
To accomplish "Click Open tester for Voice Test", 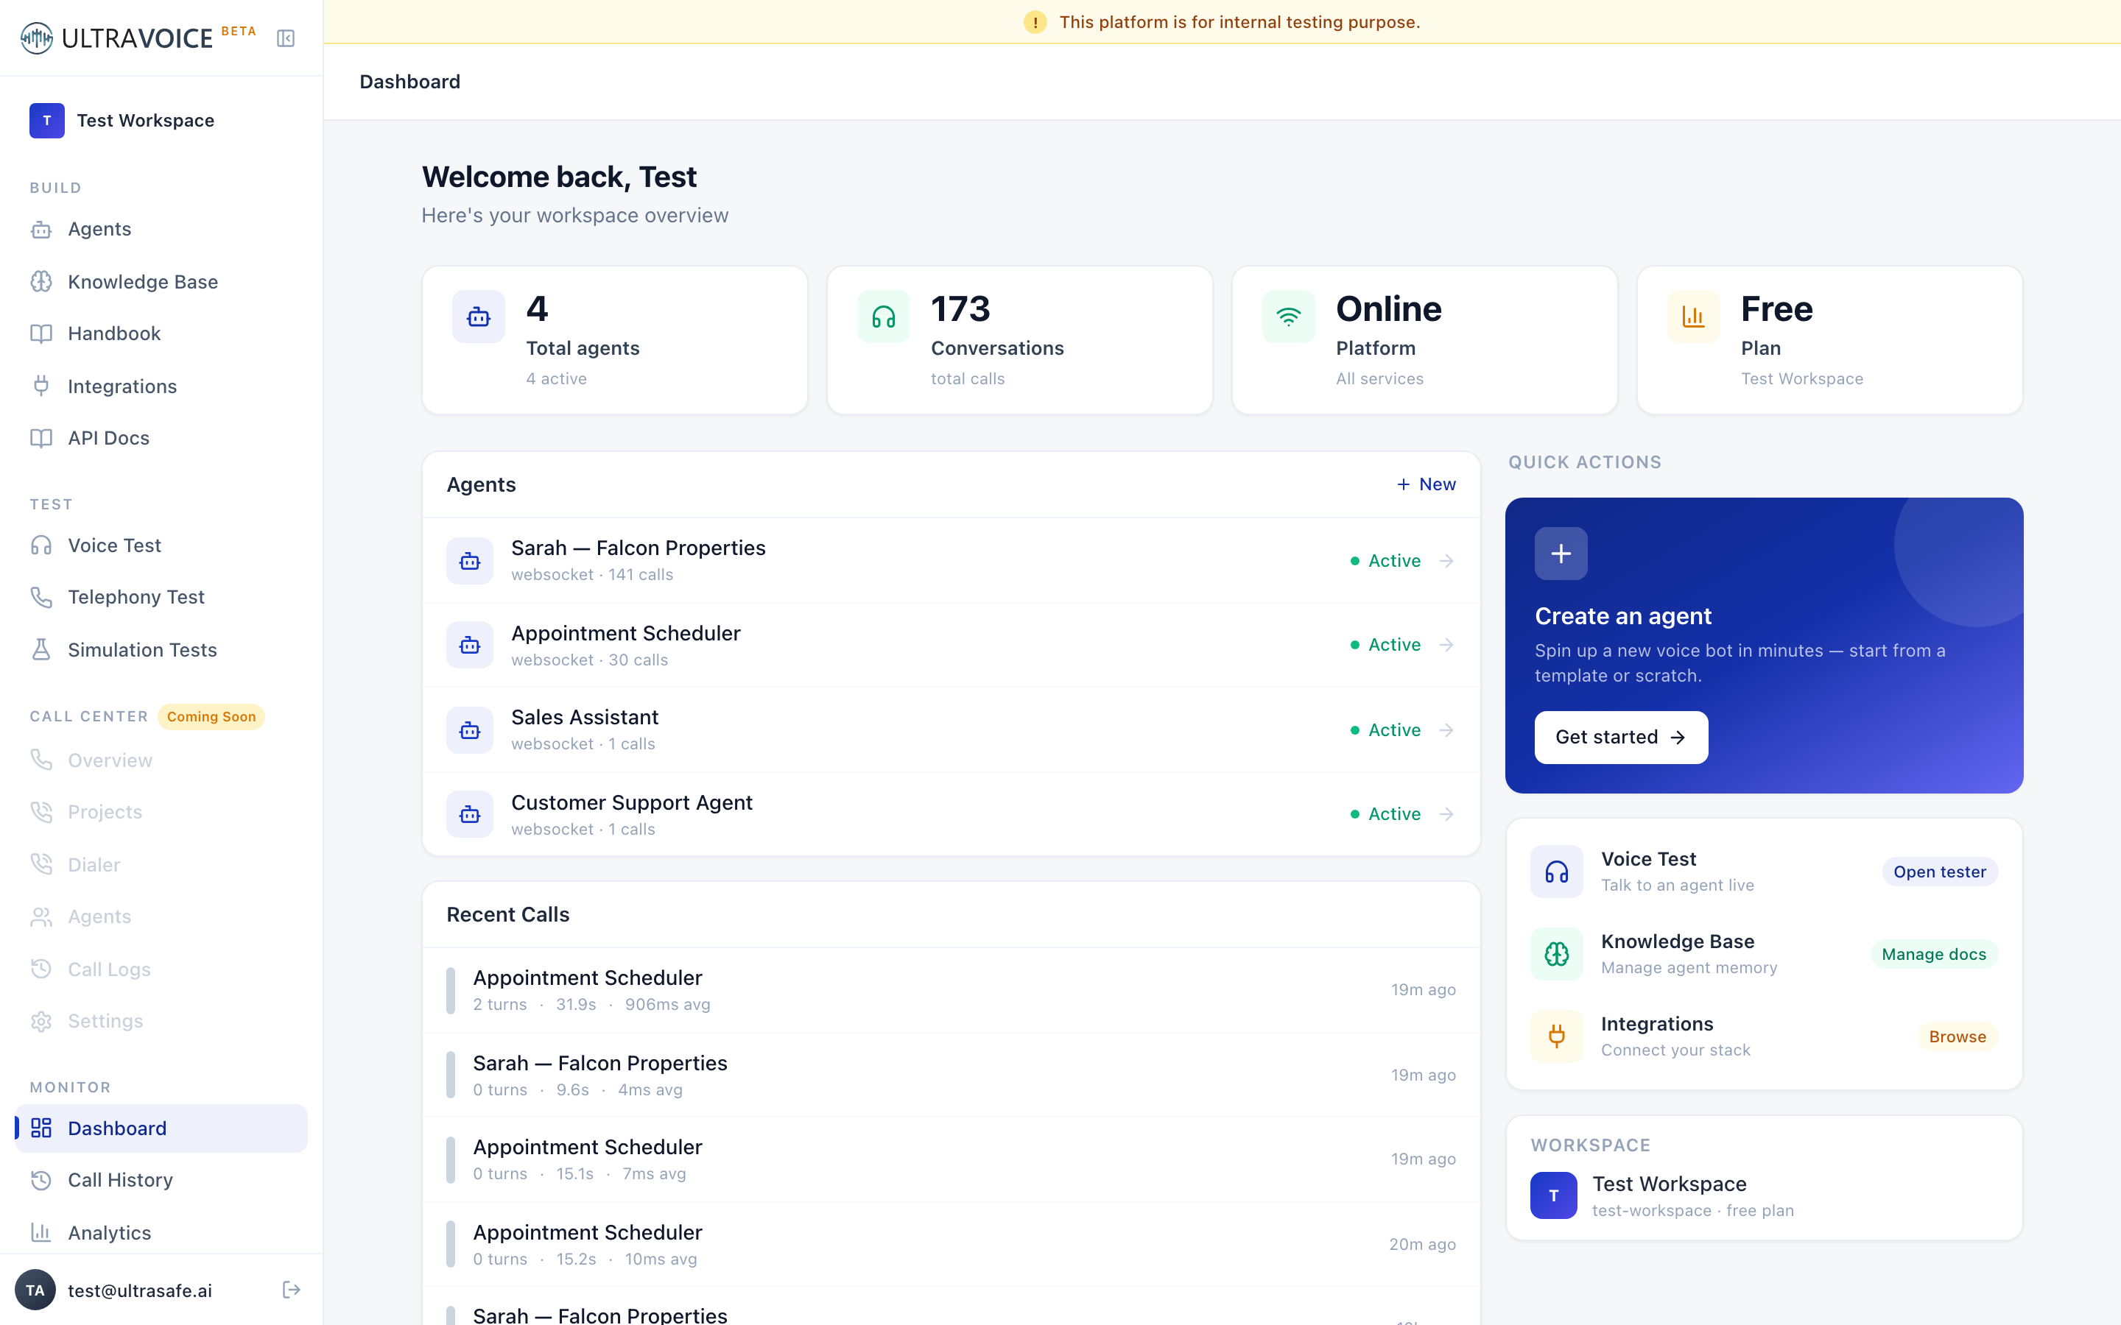I will 1940,871.
